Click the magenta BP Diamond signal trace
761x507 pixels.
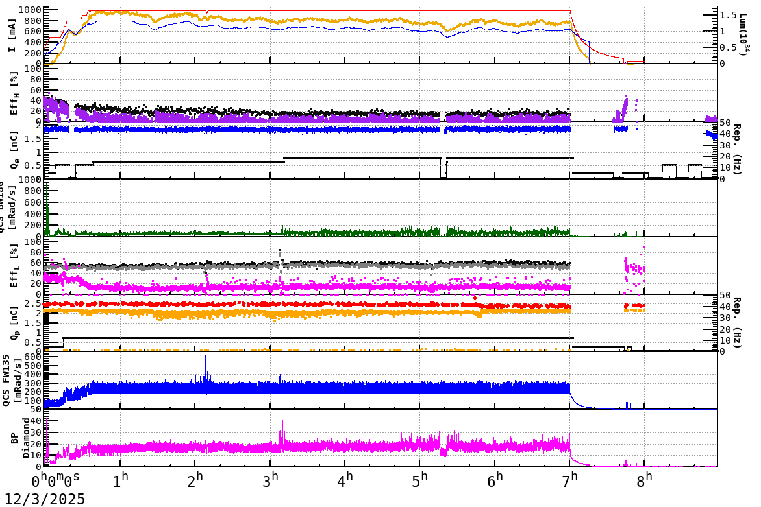coord(325,447)
